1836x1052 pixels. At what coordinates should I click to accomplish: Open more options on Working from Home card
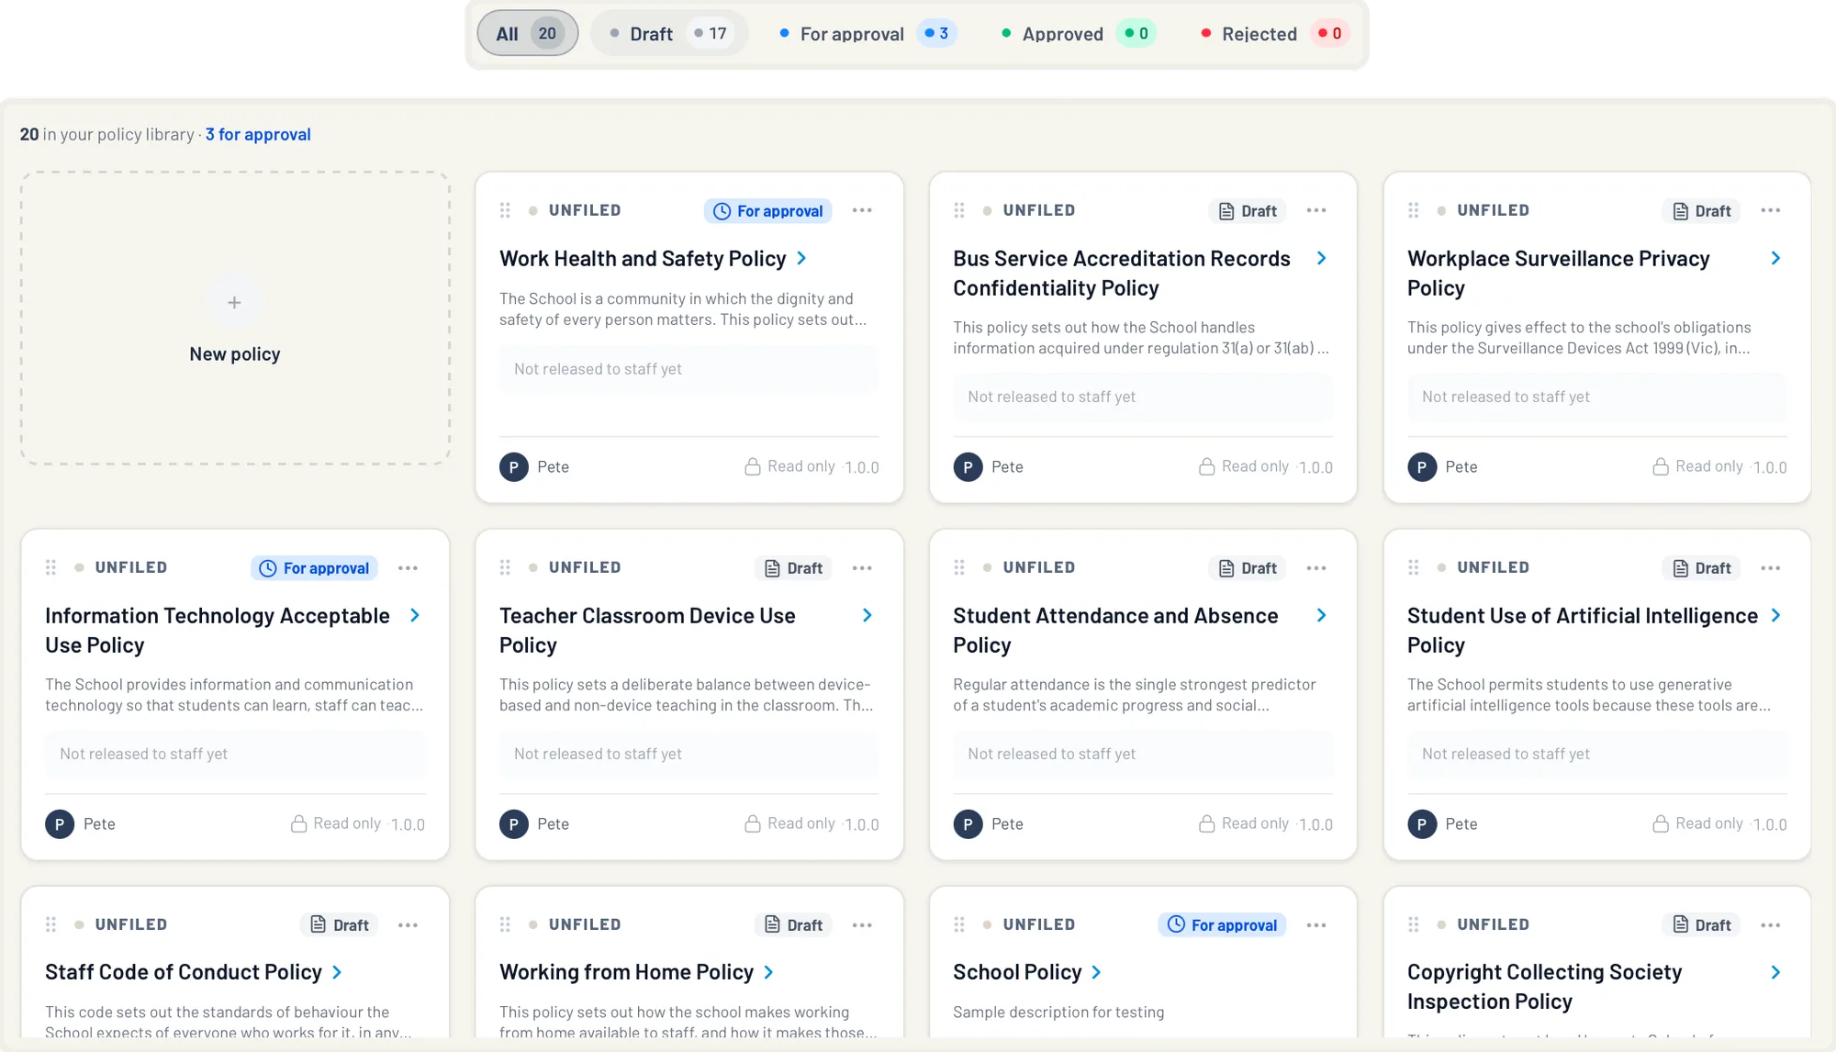pyautogui.click(x=862, y=925)
